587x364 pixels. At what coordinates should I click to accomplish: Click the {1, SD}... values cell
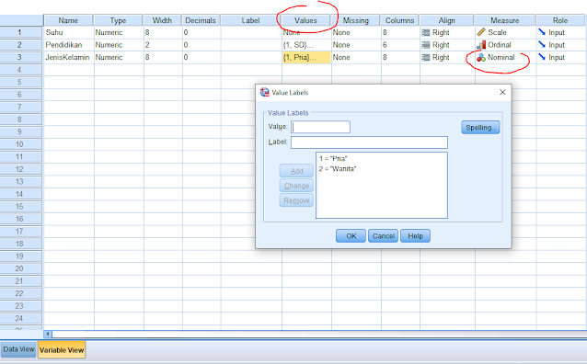(x=306, y=45)
